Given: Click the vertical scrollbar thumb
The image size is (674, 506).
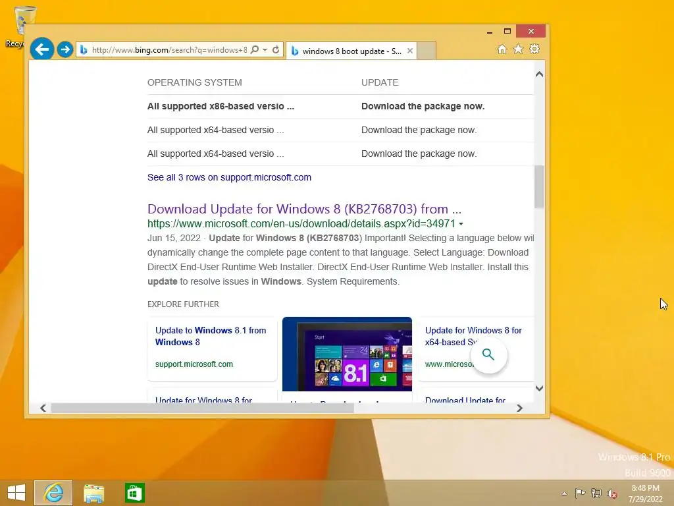Looking at the screenshot, I should [539, 186].
